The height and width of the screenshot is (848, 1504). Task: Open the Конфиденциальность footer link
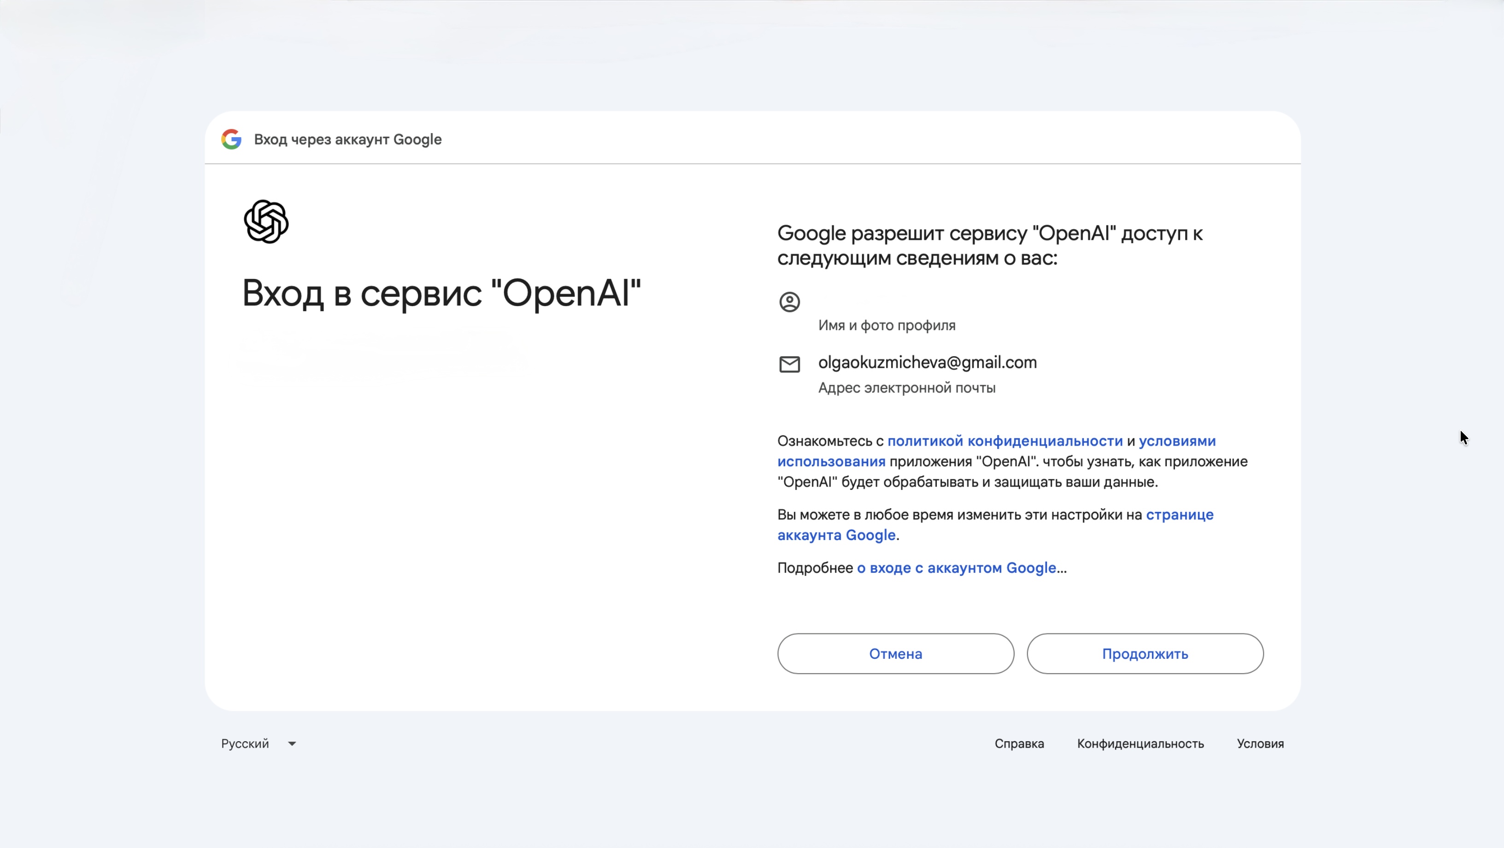point(1140,743)
